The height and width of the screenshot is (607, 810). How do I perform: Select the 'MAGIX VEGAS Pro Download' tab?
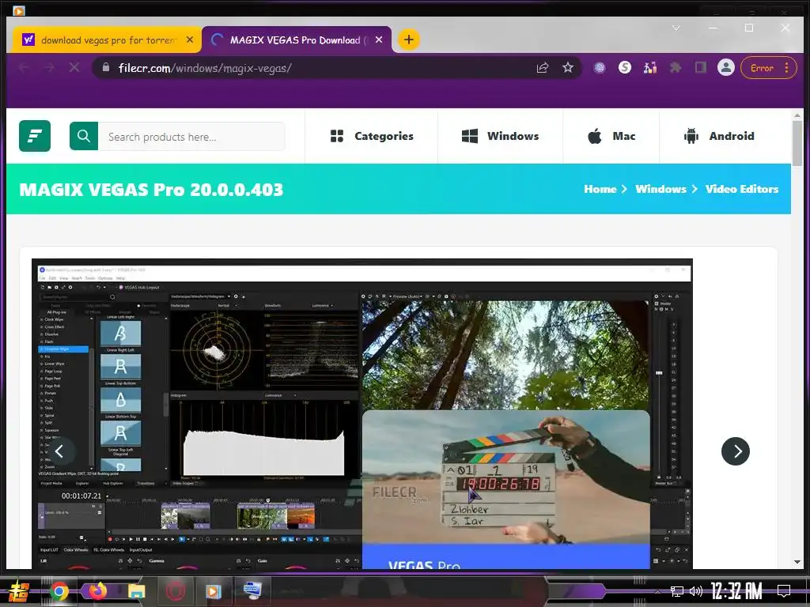pos(297,40)
